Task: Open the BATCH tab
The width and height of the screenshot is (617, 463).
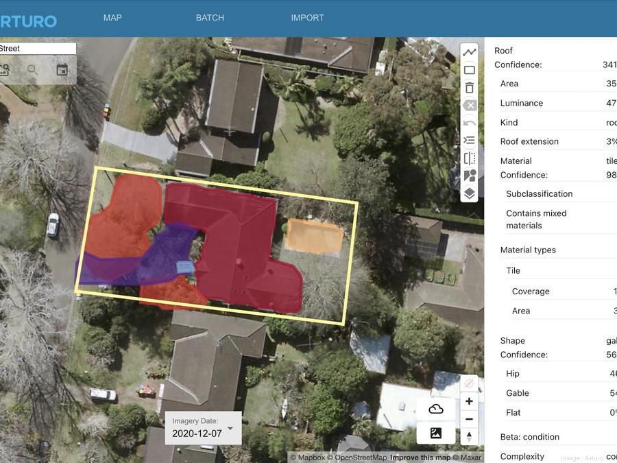Action: [x=210, y=18]
